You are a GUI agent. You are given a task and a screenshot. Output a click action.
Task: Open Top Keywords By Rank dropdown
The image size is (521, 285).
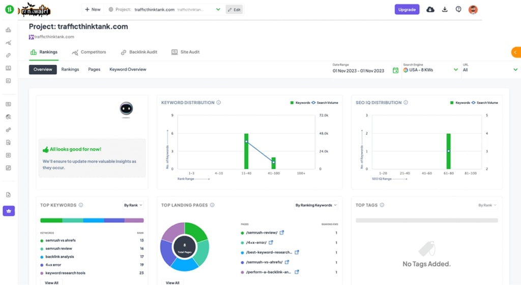[133, 205]
